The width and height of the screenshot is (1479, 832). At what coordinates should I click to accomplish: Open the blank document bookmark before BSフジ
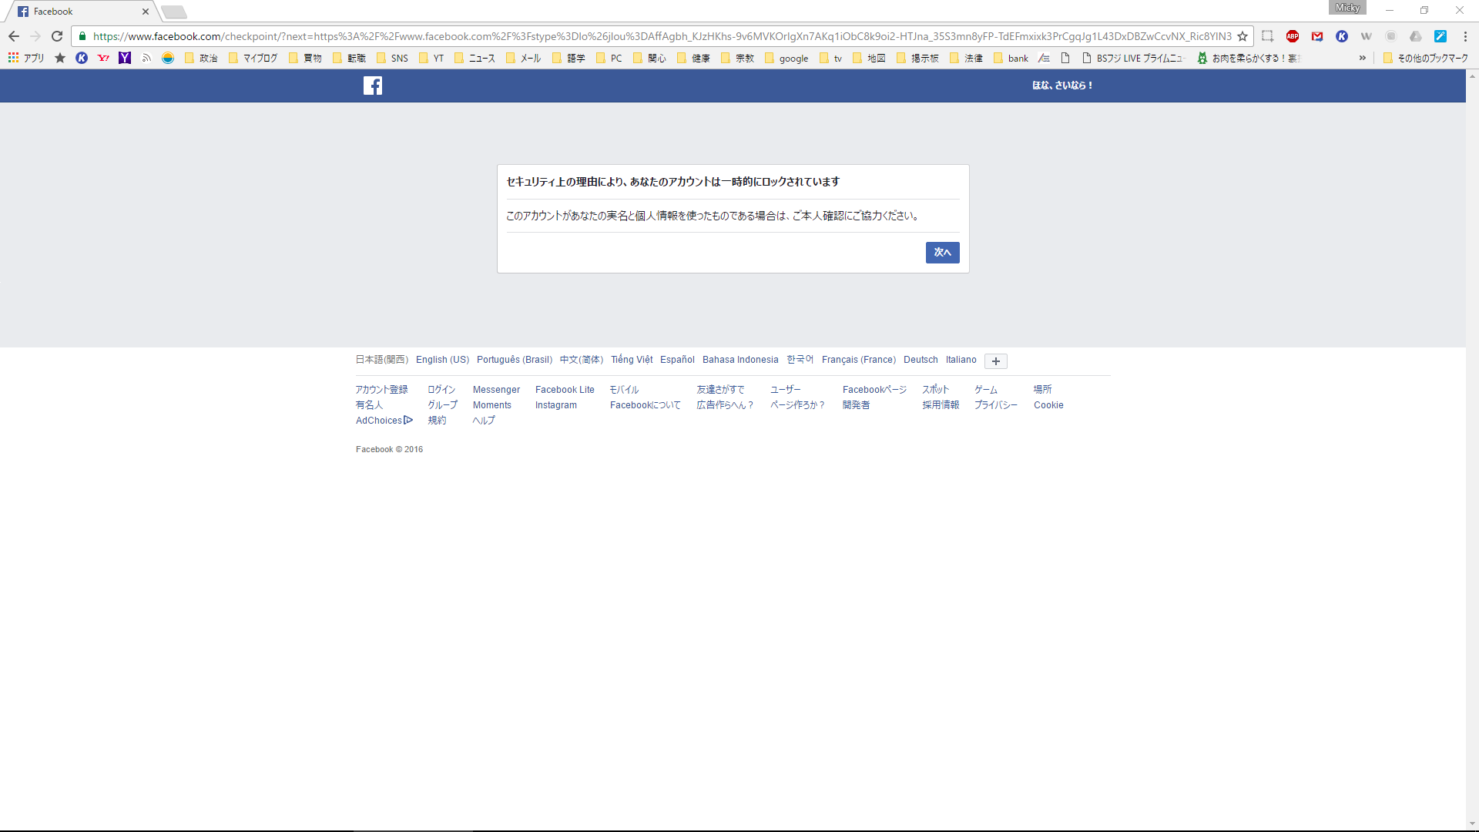coord(1065,58)
